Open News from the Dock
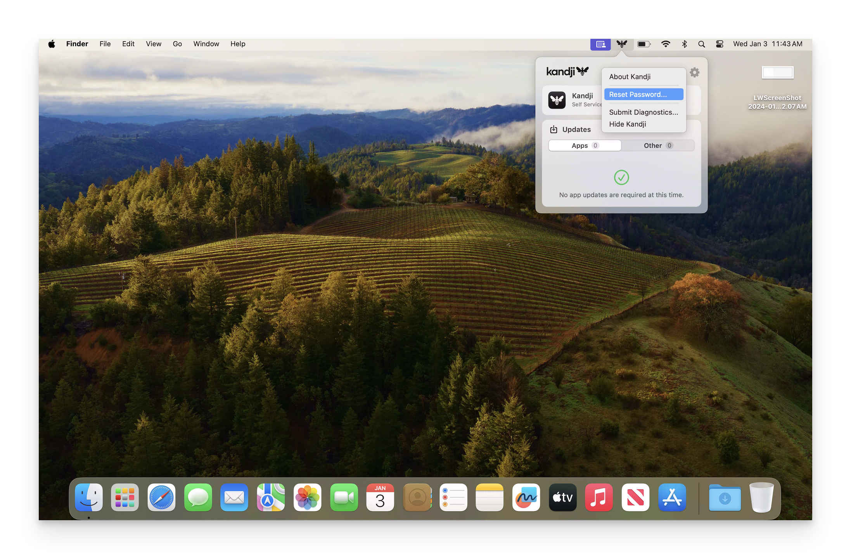 point(636,497)
